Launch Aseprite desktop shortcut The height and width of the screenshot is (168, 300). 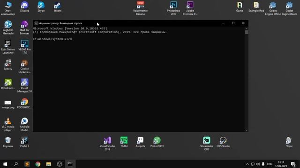pyautogui.click(x=140, y=142)
